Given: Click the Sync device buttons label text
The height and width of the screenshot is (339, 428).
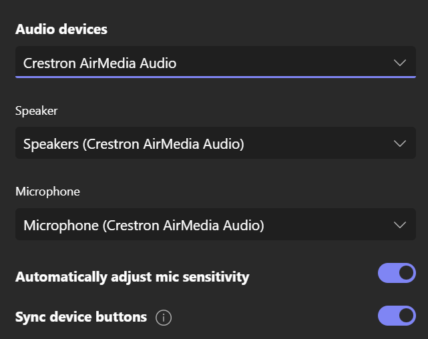Looking at the screenshot, I should point(81,317).
